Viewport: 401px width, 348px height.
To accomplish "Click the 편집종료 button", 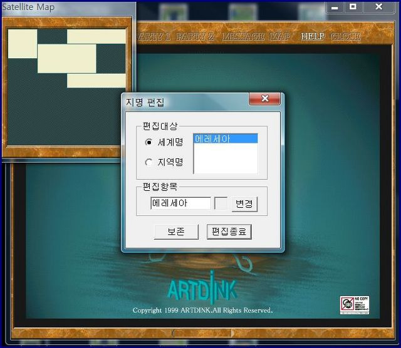I will point(229,232).
